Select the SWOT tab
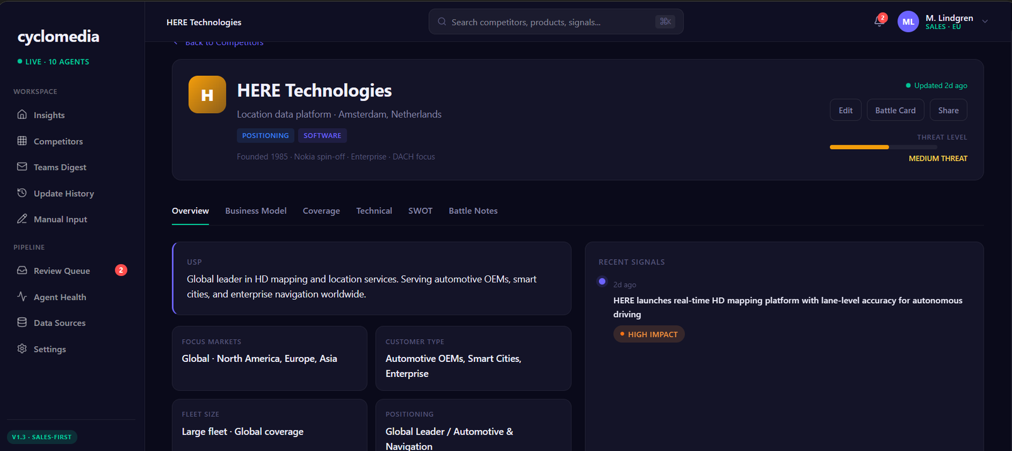 tap(421, 211)
